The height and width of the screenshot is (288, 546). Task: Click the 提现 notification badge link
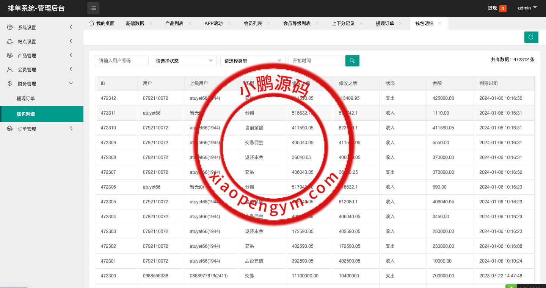click(497, 8)
